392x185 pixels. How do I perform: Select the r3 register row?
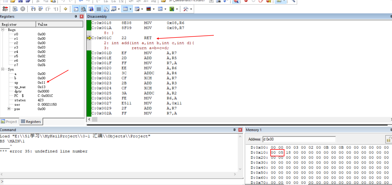coord(42,47)
